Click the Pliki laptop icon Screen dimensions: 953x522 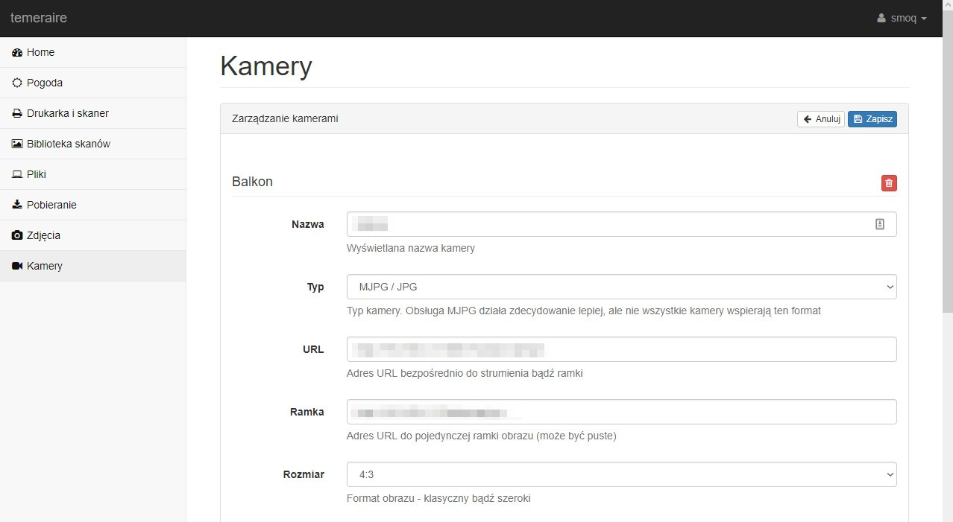pos(17,175)
